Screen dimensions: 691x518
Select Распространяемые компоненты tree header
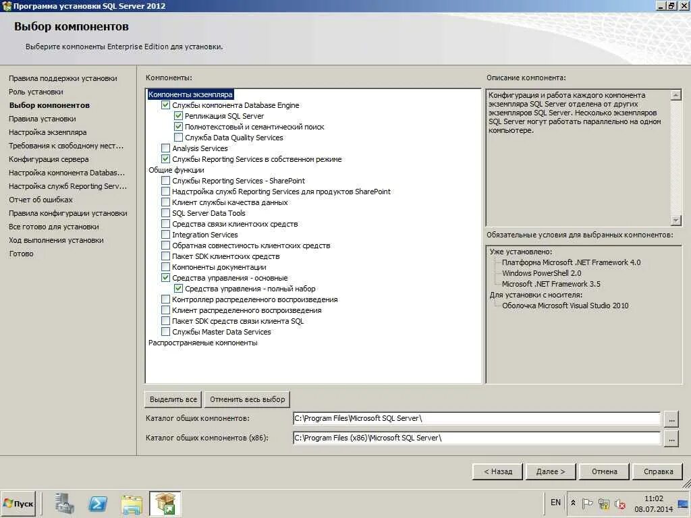pyautogui.click(x=202, y=343)
